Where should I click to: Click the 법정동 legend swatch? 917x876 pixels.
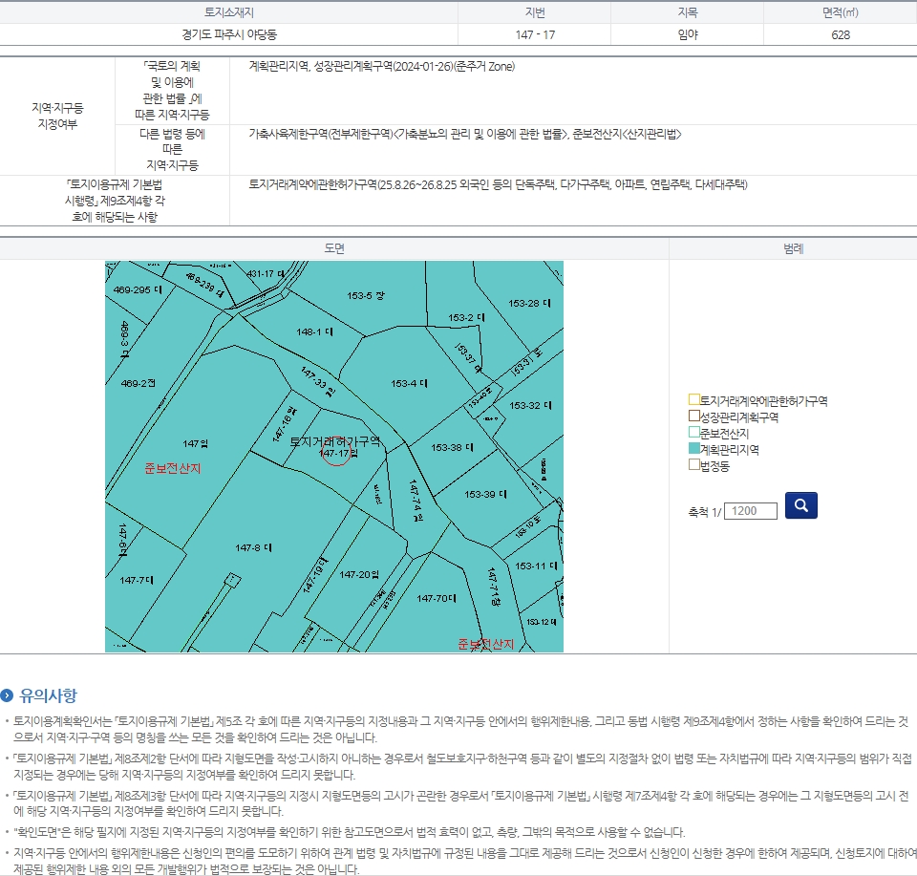(694, 465)
